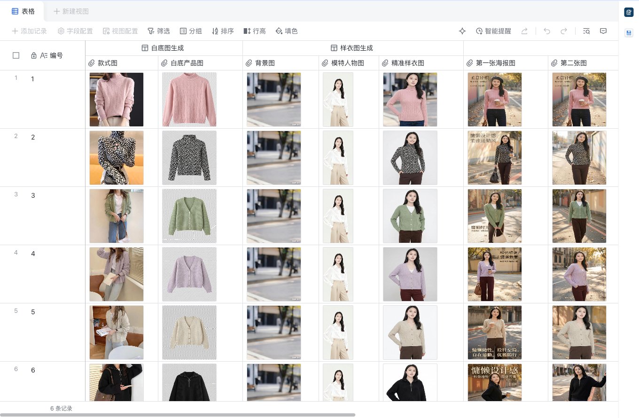Select the 第一张海报图 column header
Image resolution: width=639 pixels, height=418 pixels.
click(506, 63)
